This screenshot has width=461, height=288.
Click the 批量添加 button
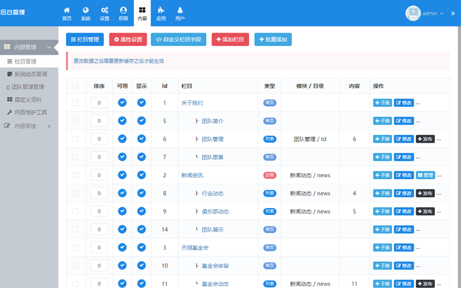click(x=273, y=40)
